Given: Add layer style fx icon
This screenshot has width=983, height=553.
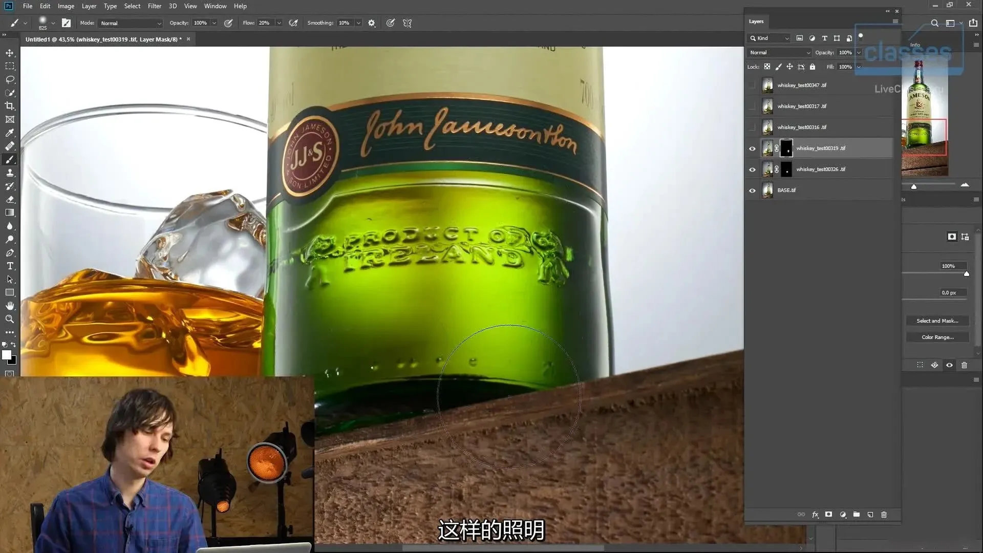Looking at the screenshot, I should pos(815,514).
